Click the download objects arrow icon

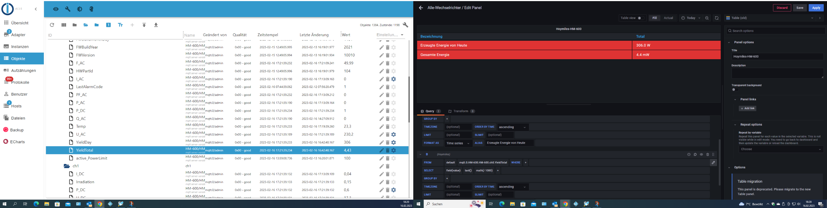tap(156, 25)
